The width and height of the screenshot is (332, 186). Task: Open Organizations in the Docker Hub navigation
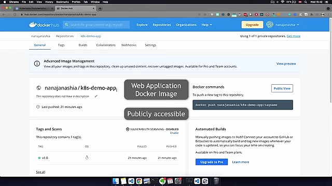[186, 25]
